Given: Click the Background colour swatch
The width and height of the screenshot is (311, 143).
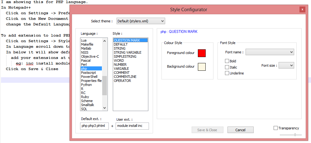Looking at the screenshot, I should [202, 67].
